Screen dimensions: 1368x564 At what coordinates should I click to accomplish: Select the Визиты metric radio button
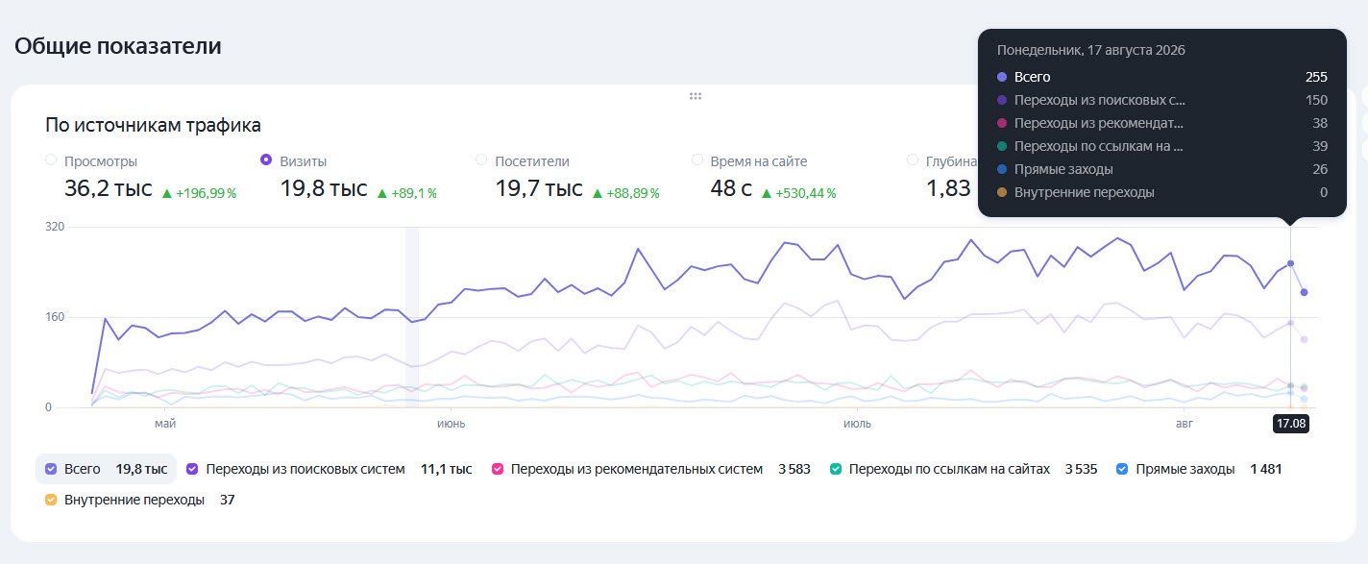[x=266, y=160]
